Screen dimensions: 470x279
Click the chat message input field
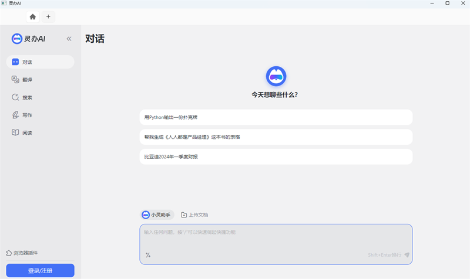coord(276,237)
